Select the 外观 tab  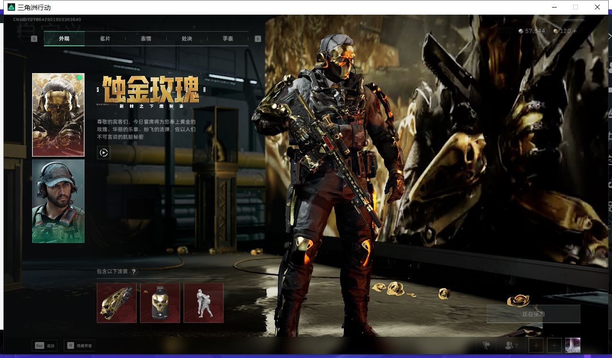click(64, 39)
